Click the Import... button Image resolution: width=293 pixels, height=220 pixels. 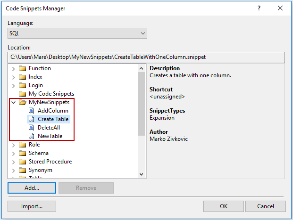tap(32, 206)
